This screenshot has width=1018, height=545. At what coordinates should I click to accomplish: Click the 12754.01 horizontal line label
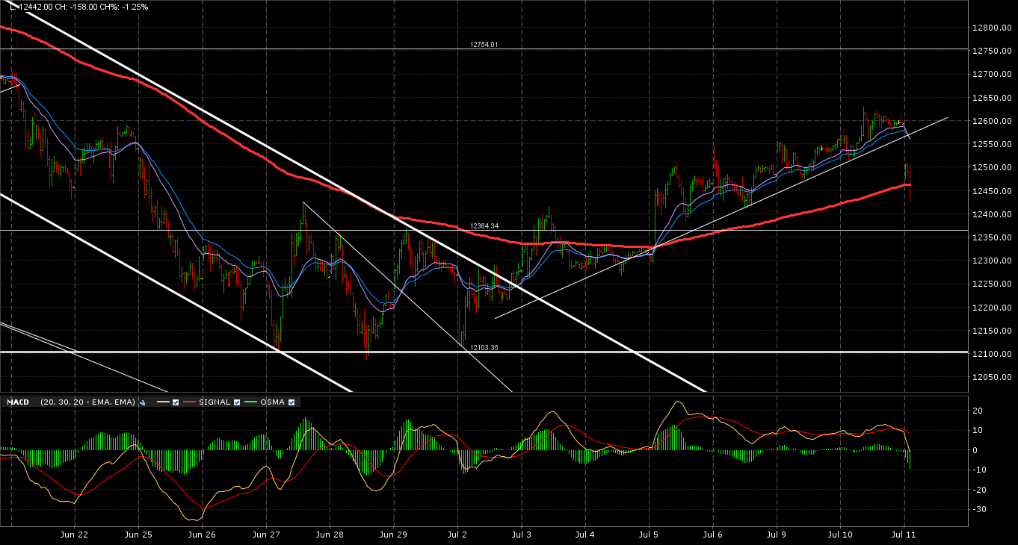tap(484, 45)
